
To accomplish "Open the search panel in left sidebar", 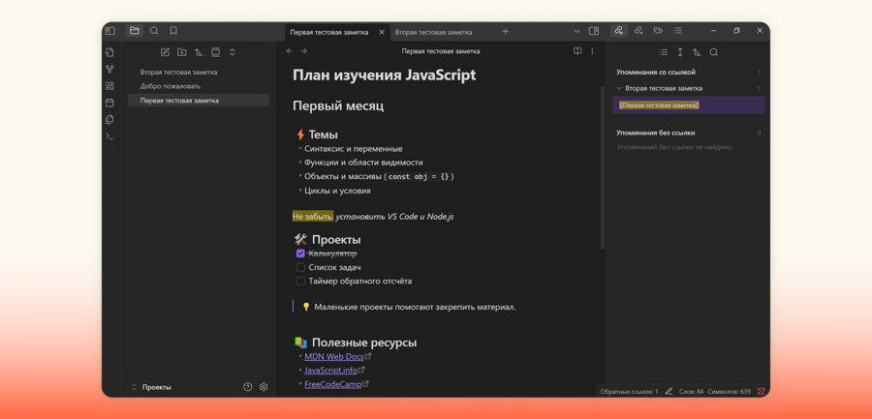I will [x=154, y=31].
